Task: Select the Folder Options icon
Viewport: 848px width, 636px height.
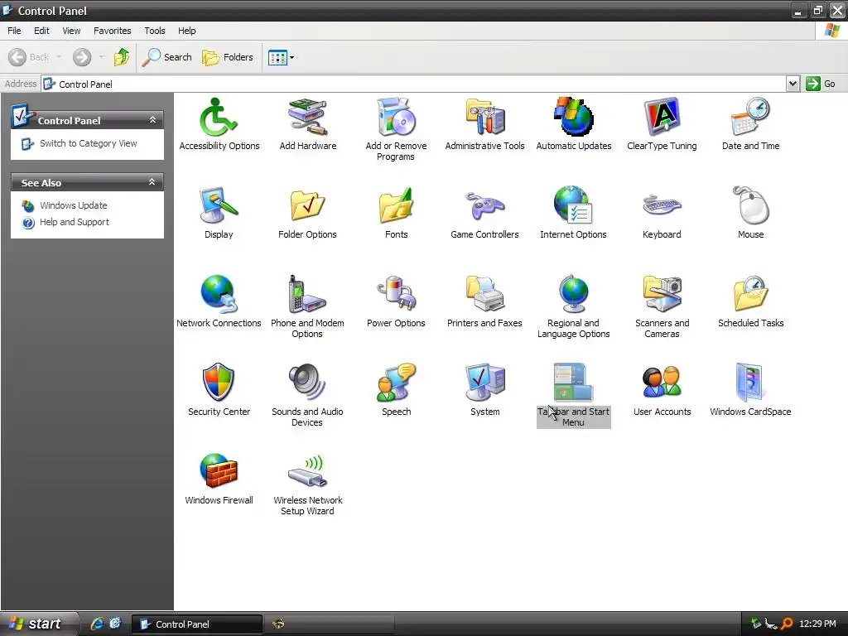Action: (307, 205)
